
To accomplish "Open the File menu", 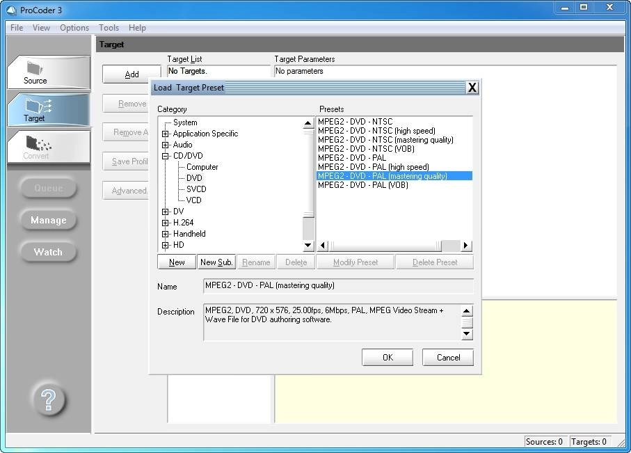I will click(17, 28).
